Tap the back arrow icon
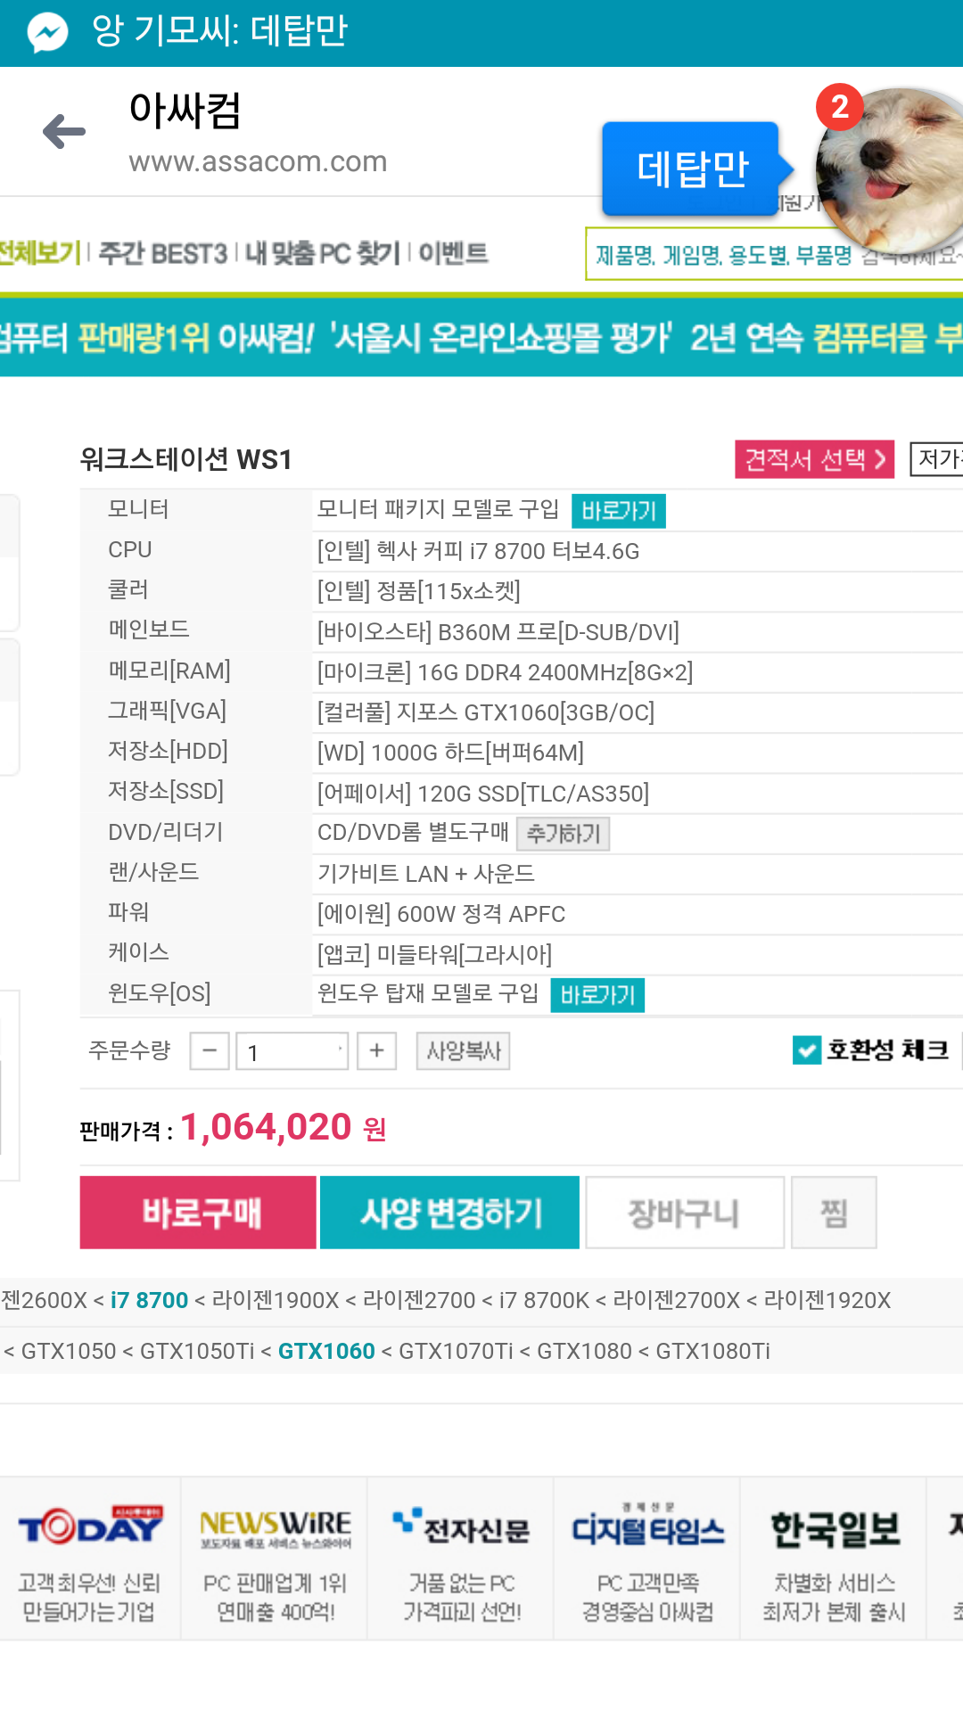This screenshot has height=1712, width=963. (64, 132)
